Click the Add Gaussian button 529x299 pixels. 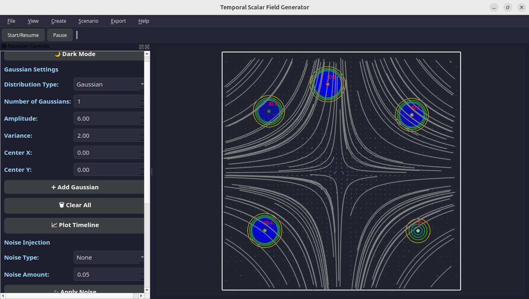tap(74, 187)
